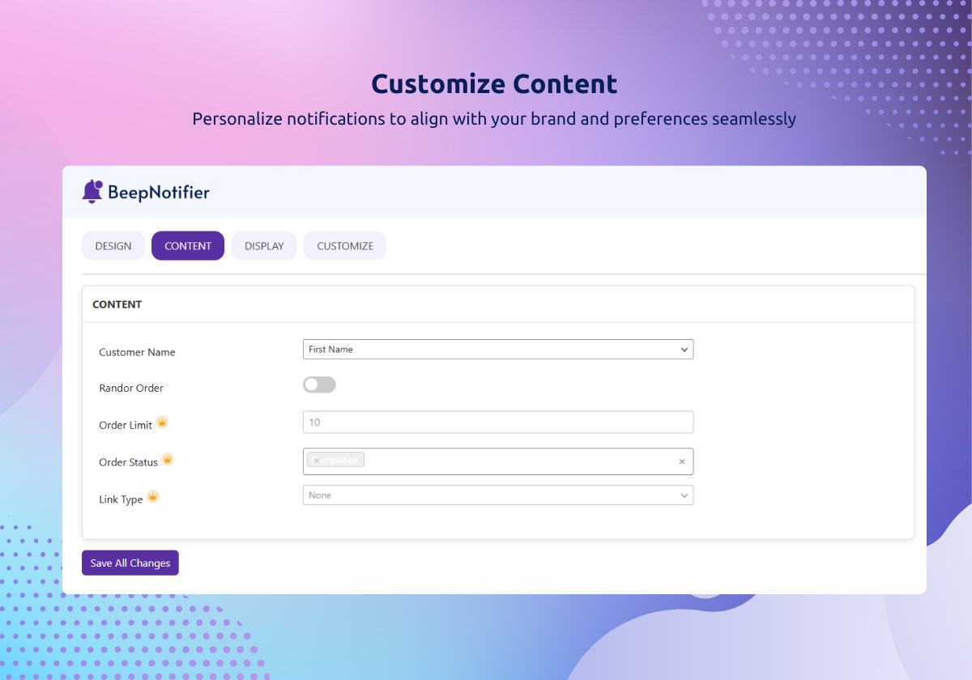
Task: Select the CONTENT tab
Action: [x=188, y=246]
